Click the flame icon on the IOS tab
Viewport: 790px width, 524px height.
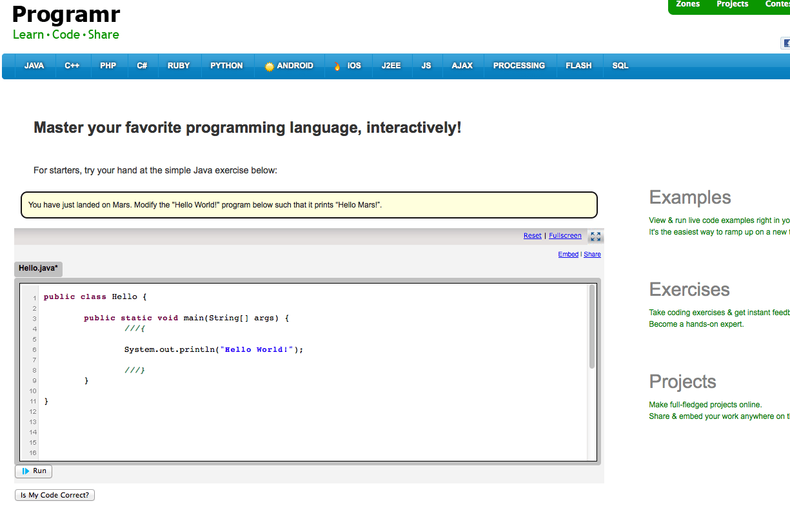coord(337,65)
